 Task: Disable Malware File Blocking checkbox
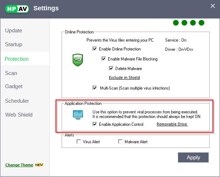(104, 59)
